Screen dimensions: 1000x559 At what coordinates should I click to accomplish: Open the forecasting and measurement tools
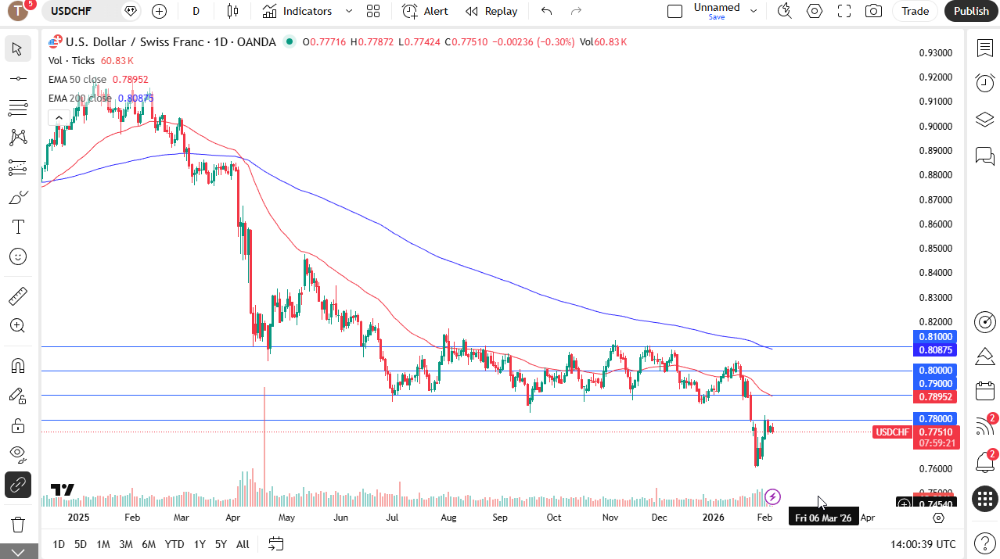(17, 167)
